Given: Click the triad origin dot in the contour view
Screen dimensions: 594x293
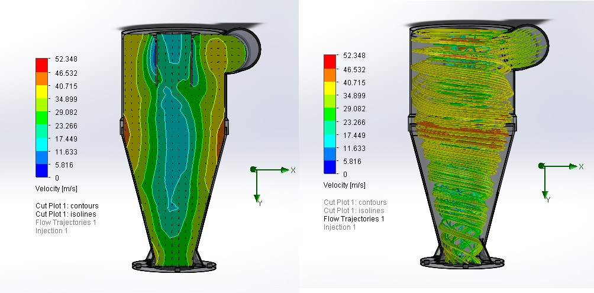Looking at the screenshot, I should coord(253,169).
